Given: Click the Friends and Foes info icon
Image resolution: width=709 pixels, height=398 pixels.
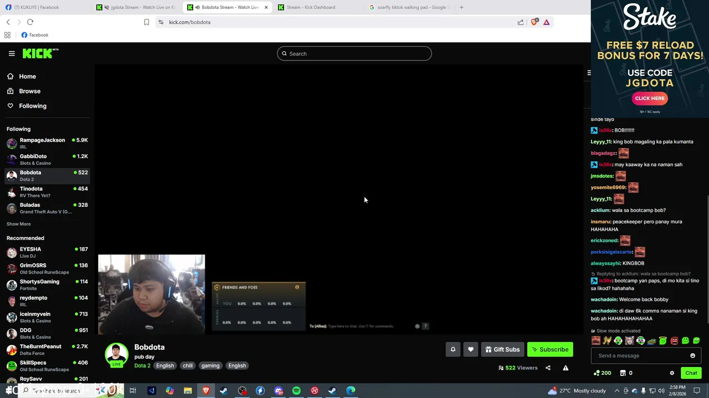Looking at the screenshot, I should (297, 287).
